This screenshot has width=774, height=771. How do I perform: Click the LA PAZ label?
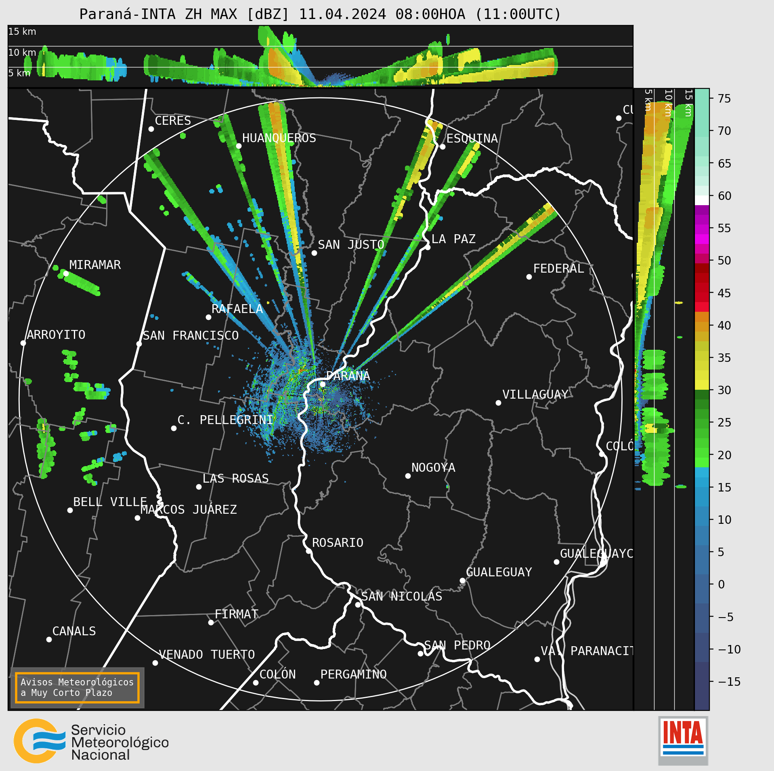453,239
